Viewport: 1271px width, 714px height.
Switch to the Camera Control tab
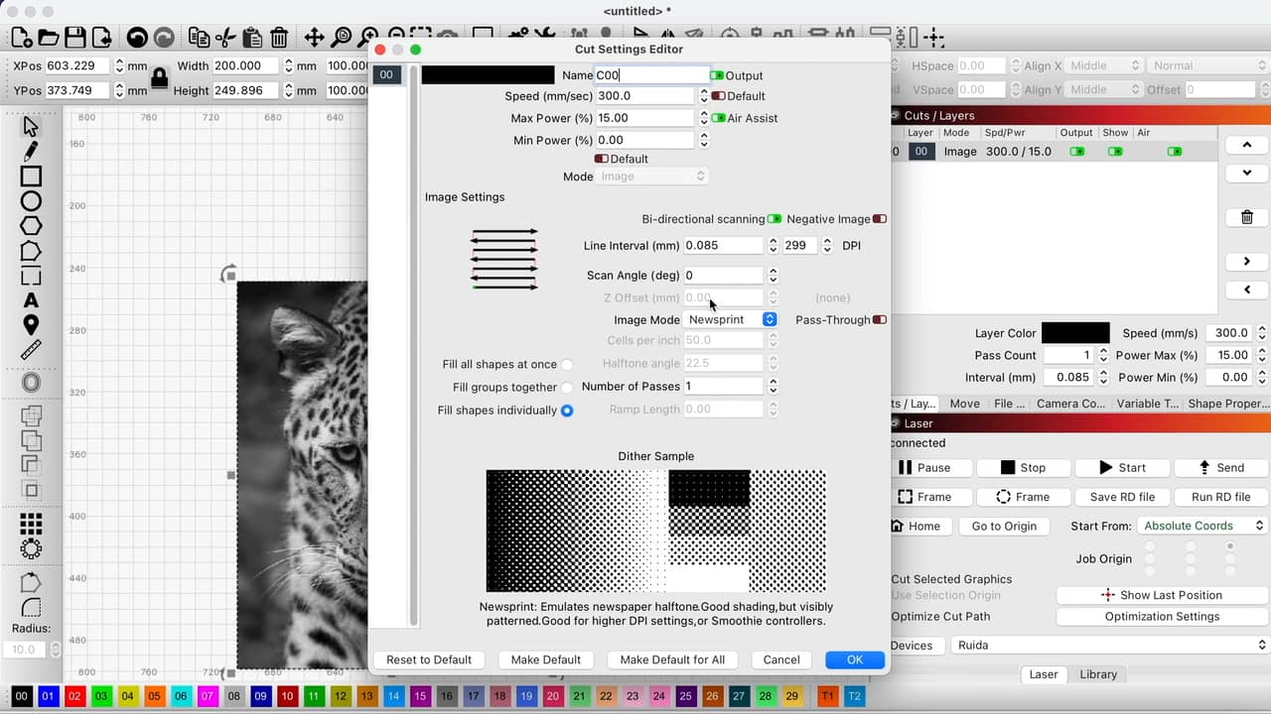tap(1070, 404)
